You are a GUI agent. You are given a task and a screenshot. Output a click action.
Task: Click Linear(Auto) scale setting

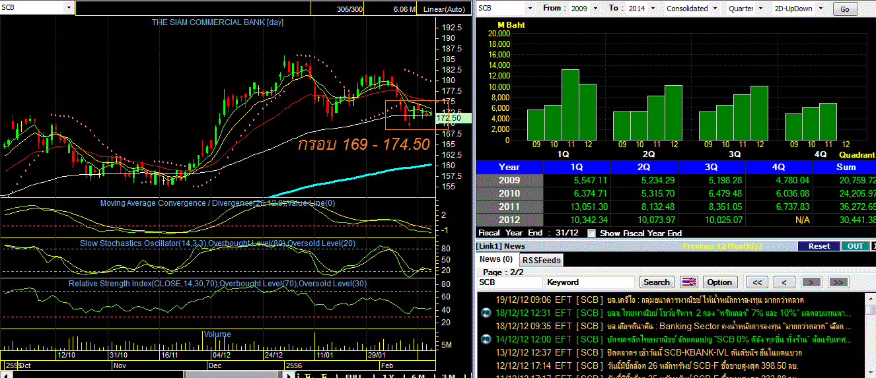point(444,9)
